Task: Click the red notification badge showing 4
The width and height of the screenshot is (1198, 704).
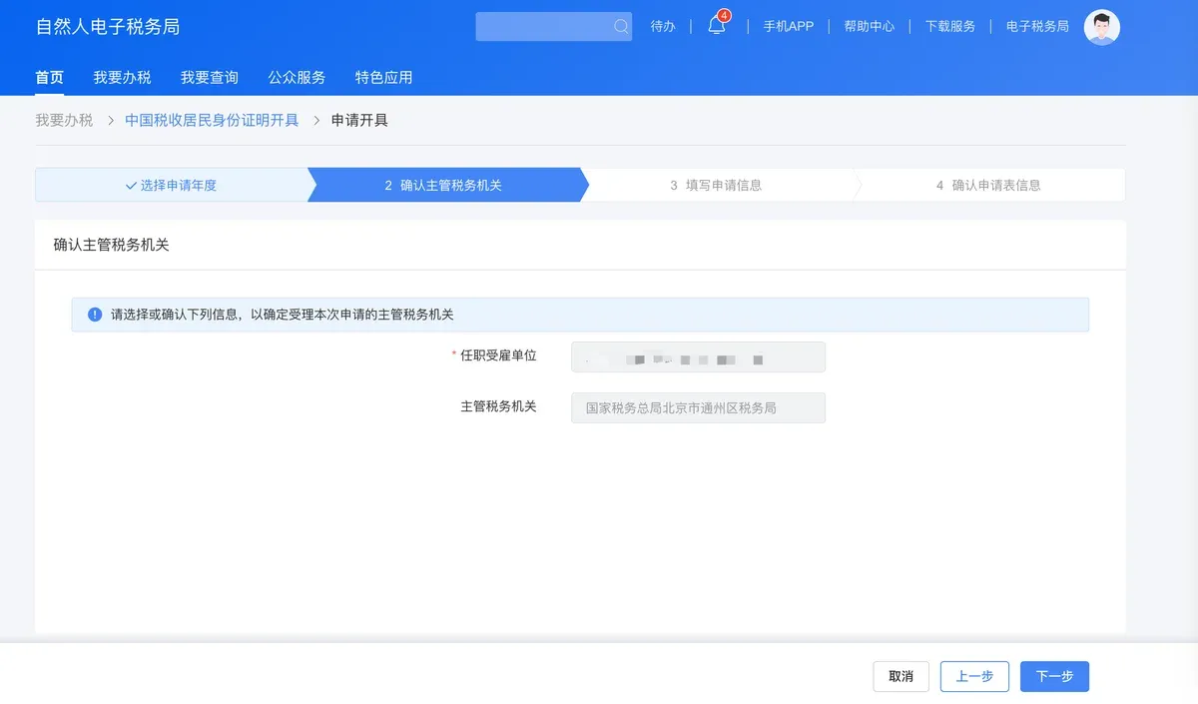Action: coord(723,15)
